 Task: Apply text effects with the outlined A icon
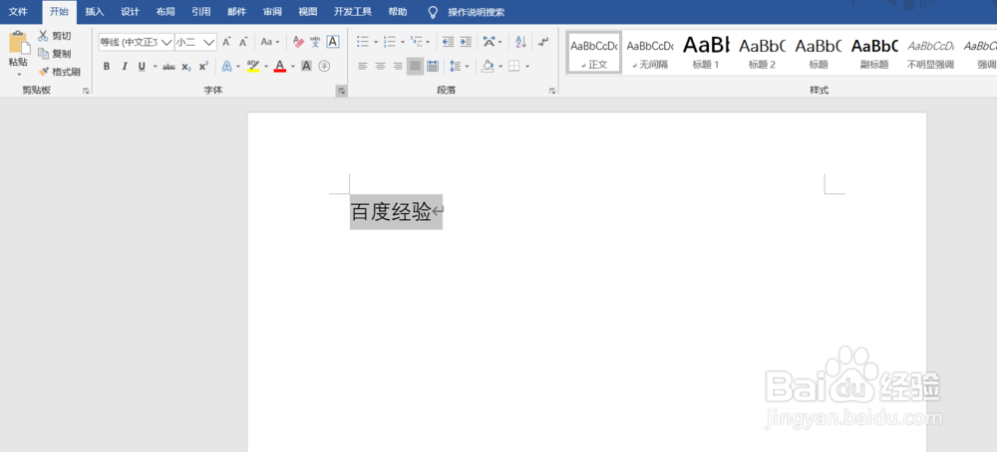point(227,66)
